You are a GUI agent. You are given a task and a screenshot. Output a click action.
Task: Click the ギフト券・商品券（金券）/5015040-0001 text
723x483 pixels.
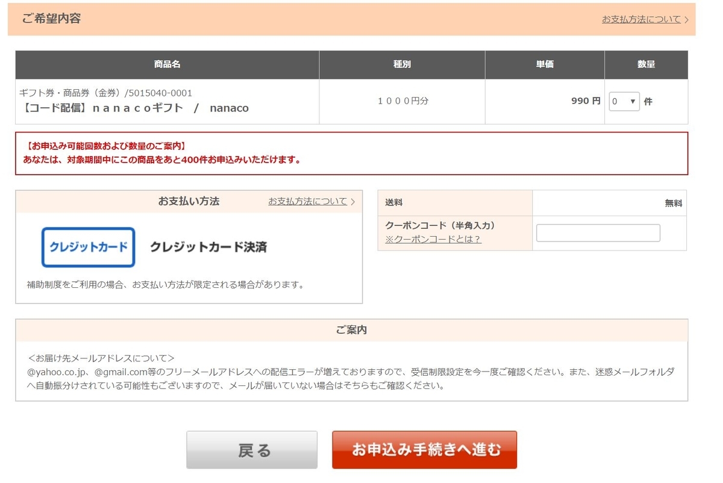point(106,93)
